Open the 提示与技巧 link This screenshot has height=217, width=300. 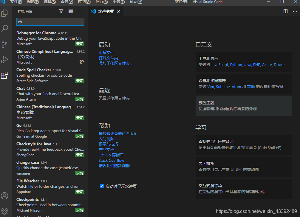[108, 144]
